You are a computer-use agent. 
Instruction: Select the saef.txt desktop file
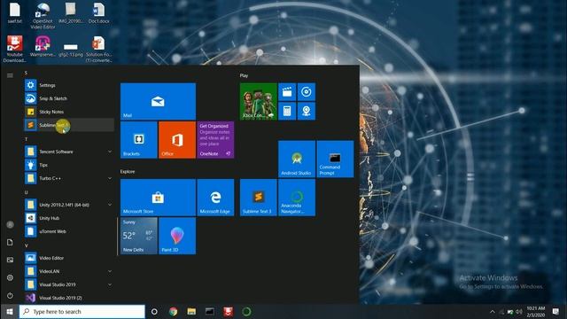15,13
